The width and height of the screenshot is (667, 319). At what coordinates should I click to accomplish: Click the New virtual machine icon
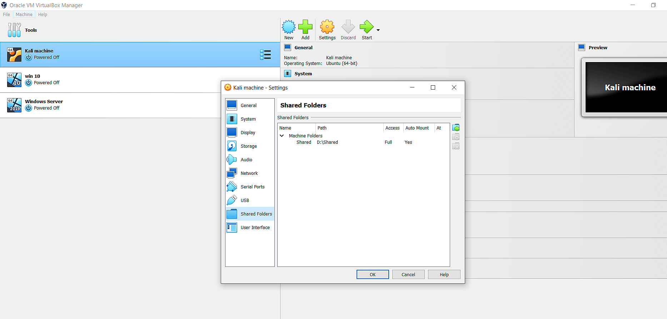pyautogui.click(x=289, y=27)
